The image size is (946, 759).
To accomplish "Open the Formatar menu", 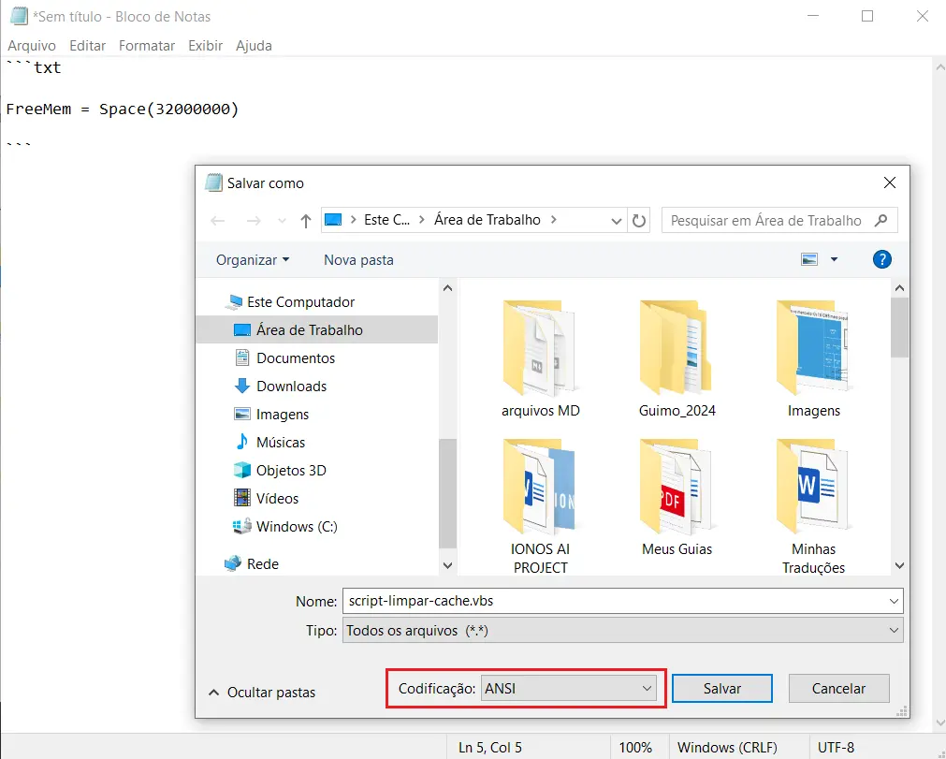I will [x=147, y=45].
